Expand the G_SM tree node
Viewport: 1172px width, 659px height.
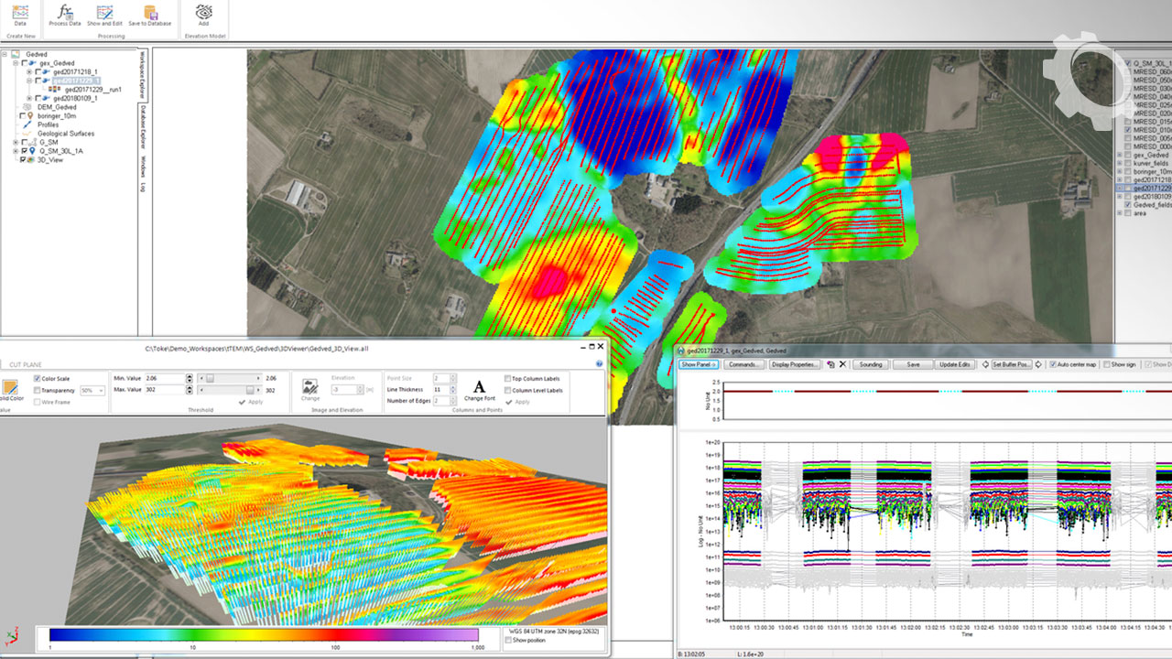tap(16, 142)
